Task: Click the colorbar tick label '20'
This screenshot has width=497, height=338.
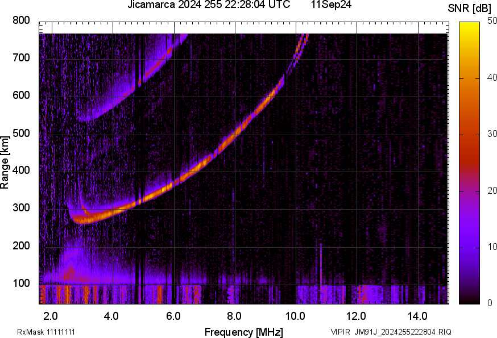Action: pos(492,191)
